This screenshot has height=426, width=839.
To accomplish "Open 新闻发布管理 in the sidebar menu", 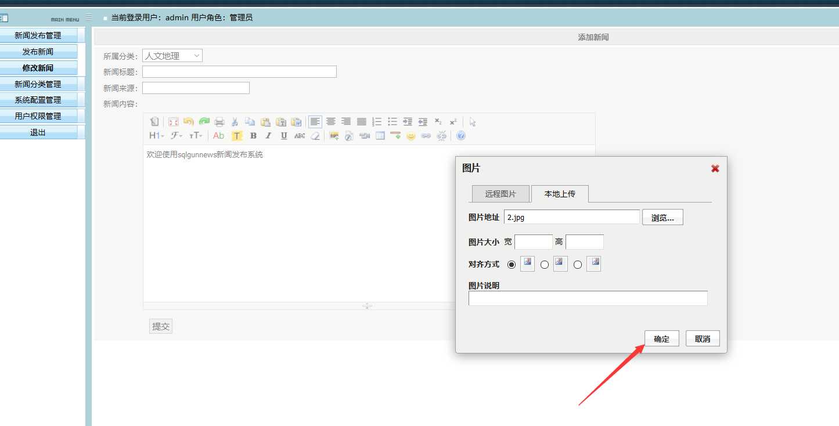I will click(x=38, y=35).
